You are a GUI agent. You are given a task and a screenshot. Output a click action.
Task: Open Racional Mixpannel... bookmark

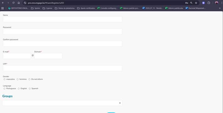point(196,8)
